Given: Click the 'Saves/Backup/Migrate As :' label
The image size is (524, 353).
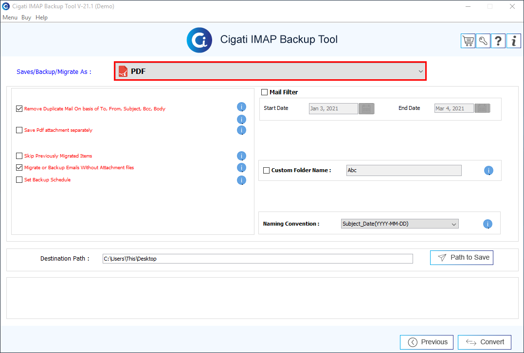Looking at the screenshot, I should click(54, 72).
